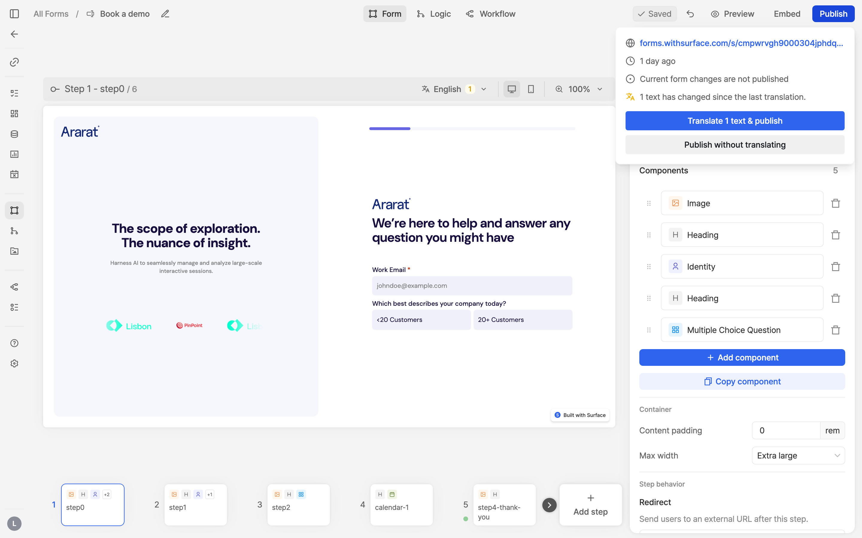This screenshot has width=862, height=538.
Task: Delete the Multiple Choice Question component
Action: point(836,330)
